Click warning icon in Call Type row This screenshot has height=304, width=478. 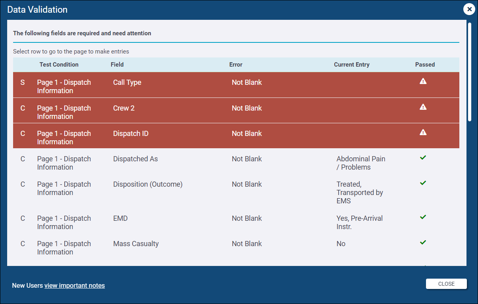coord(423,81)
